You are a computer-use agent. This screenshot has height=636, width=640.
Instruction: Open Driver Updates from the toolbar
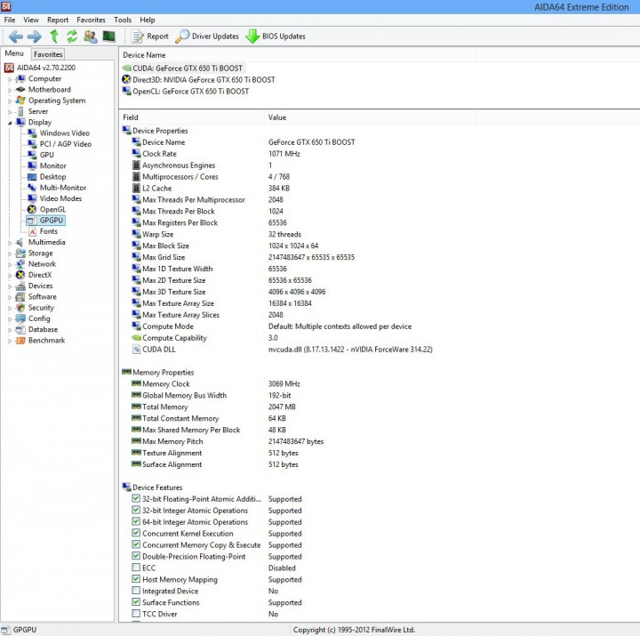207,36
